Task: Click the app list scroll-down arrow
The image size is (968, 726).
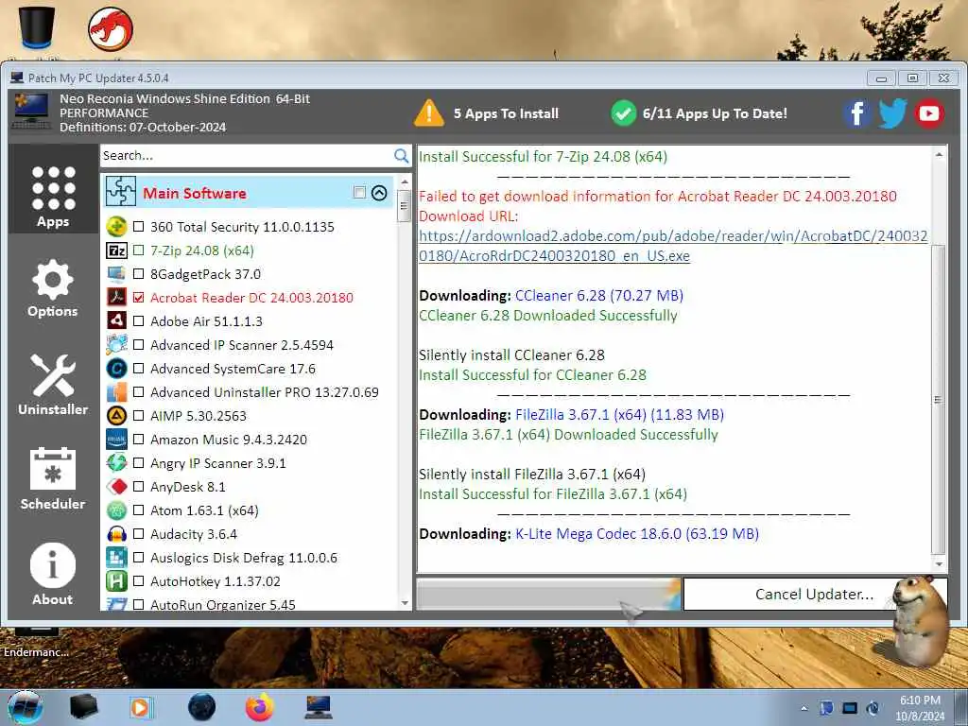Action: (x=405, y=603)
